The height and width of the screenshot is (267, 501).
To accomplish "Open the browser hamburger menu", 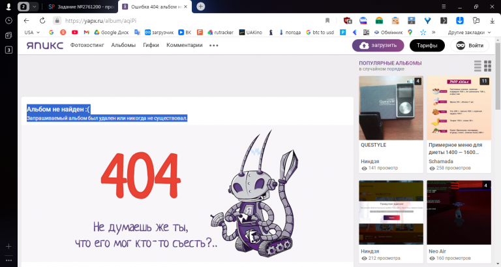I will tap(444, 7).
